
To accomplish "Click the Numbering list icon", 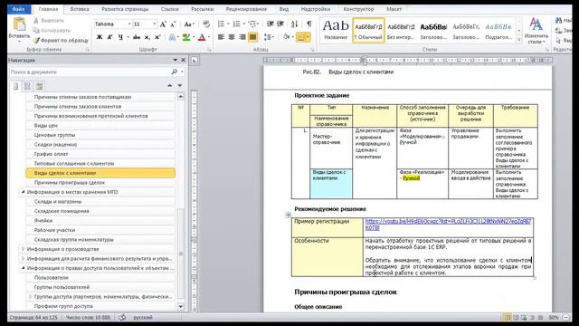I will coord(236,24).
